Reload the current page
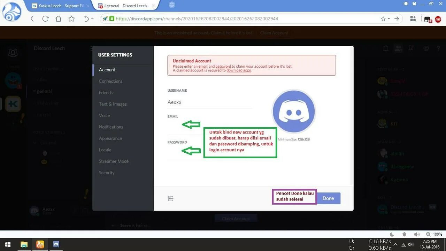 tap(45, 19)
